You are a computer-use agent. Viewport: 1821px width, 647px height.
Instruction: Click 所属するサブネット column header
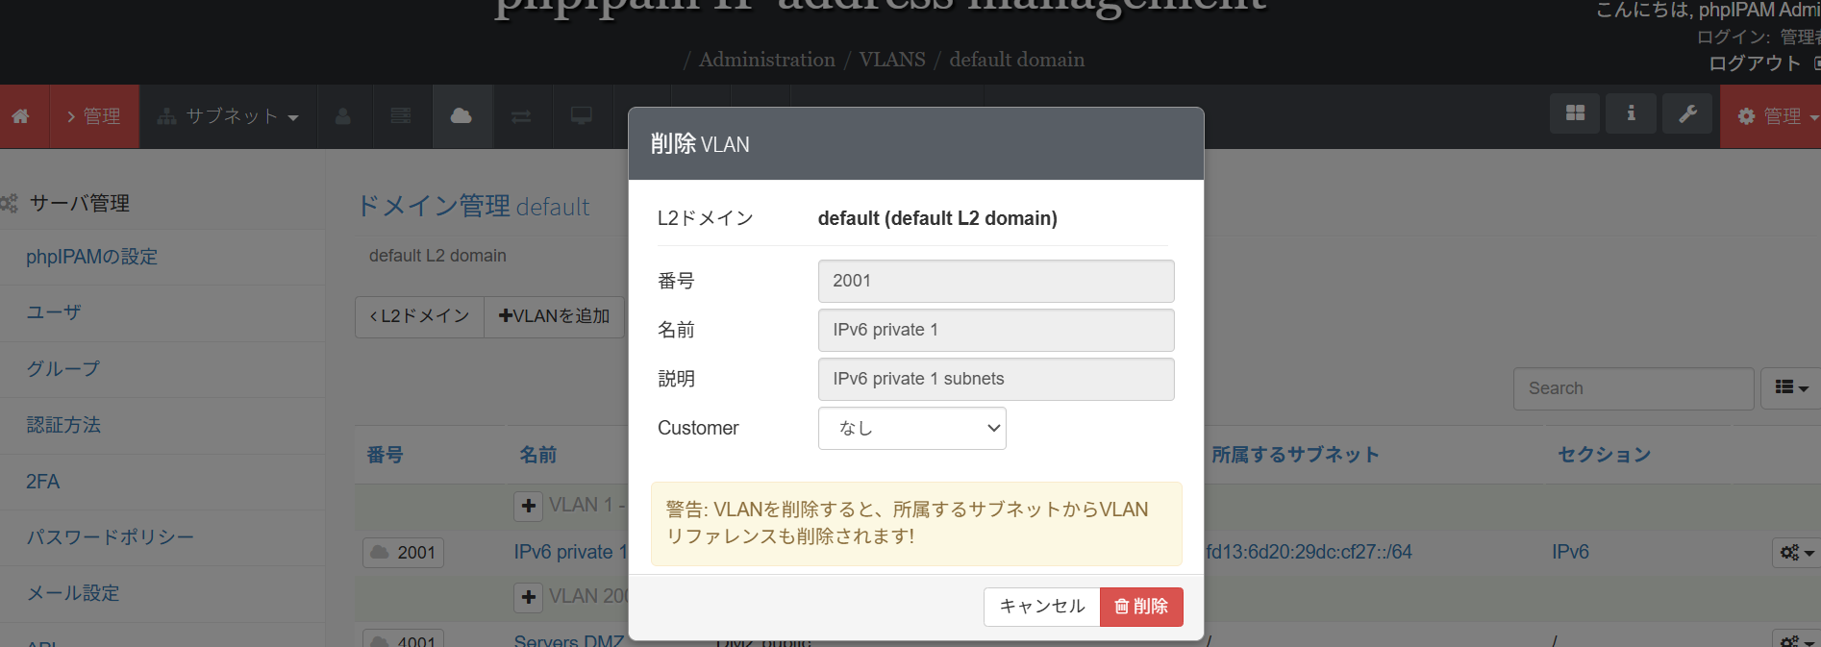[x=1295, y=455]
